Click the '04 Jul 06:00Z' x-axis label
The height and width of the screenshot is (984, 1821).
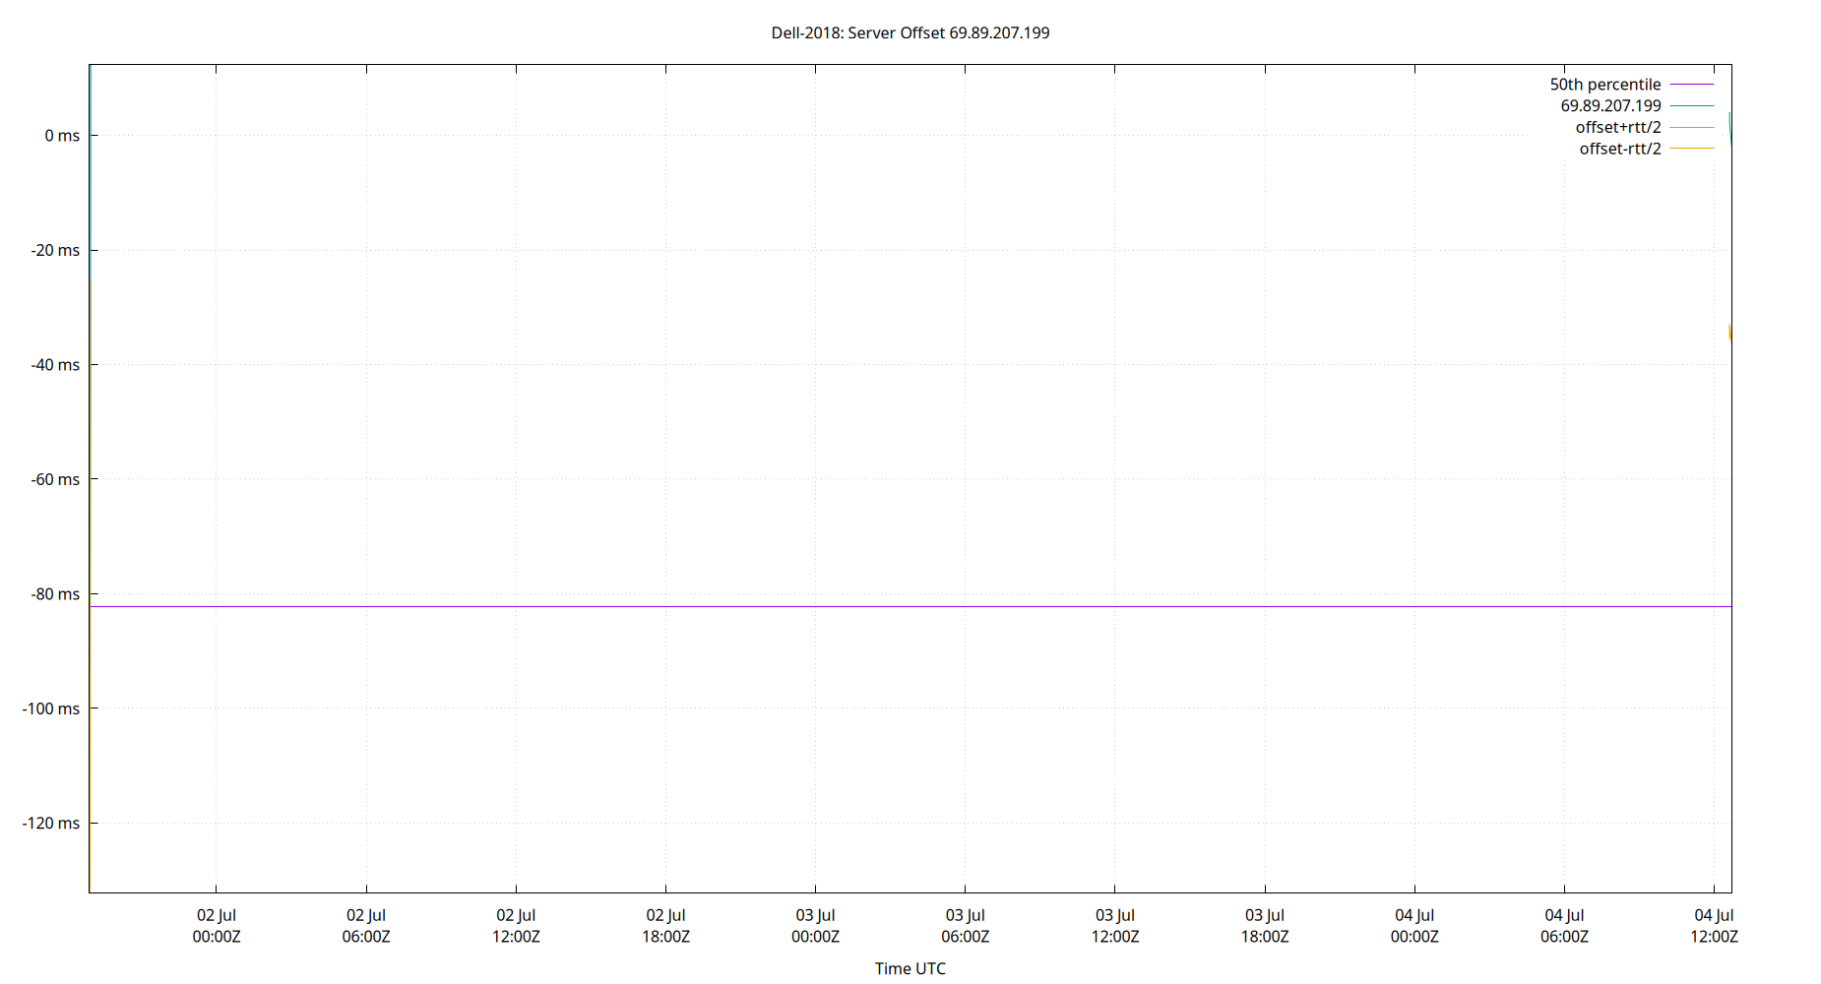[x=1564, y=926]
